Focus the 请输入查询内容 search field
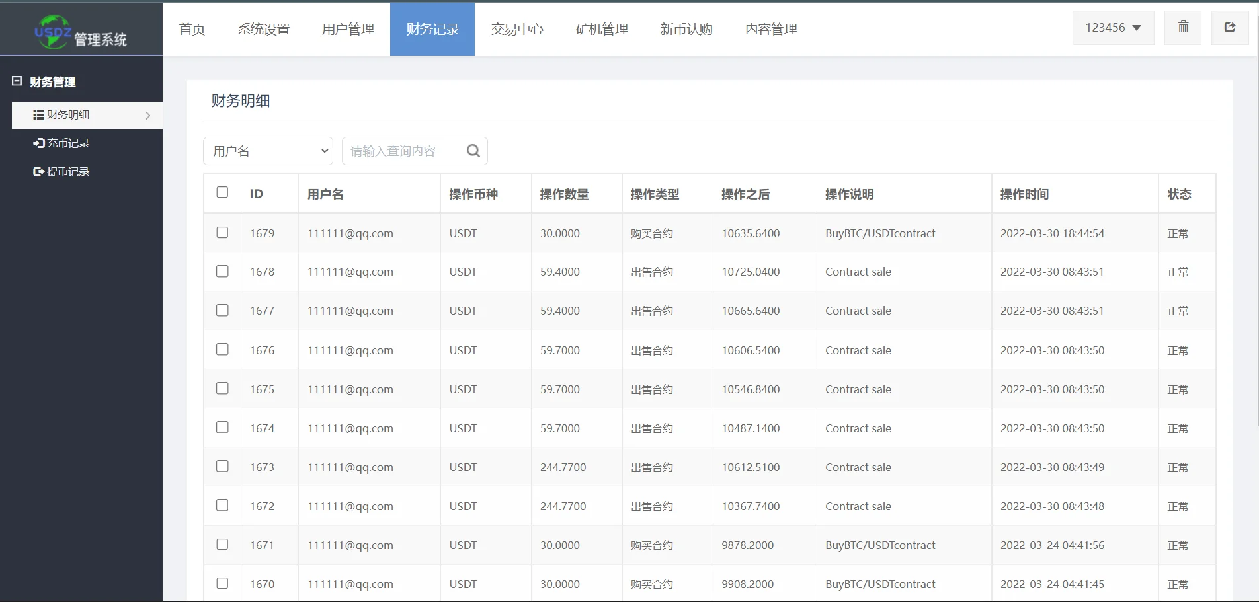Viewport: 1259px width, 602px height. 403,151
